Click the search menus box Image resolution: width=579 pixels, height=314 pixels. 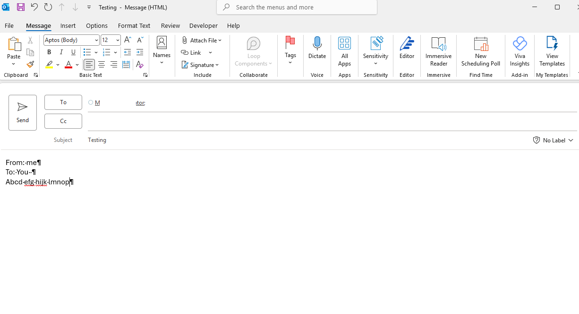[297, 7]
